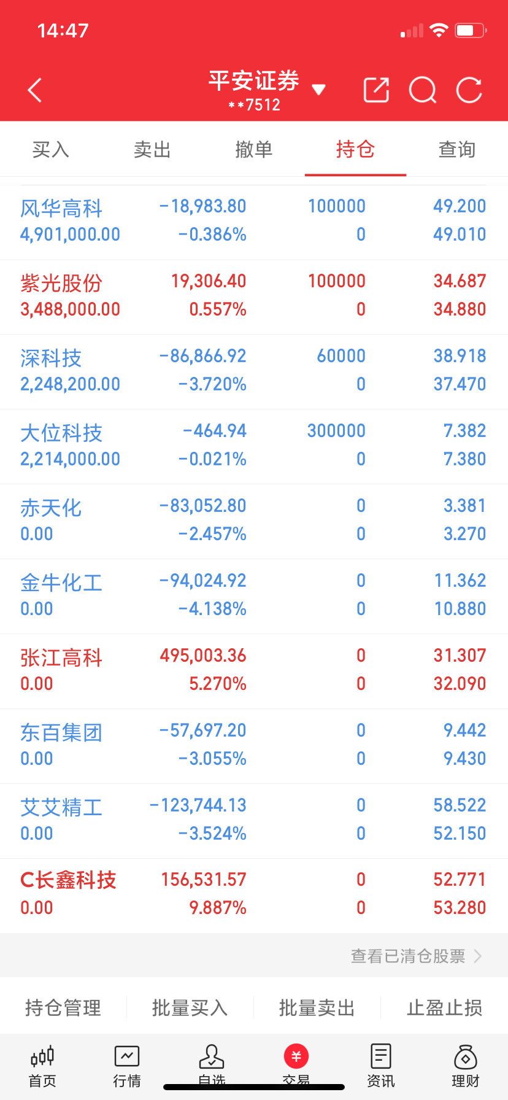Select the 张江高科 holding row
This screenshot has height=1100, width=508.
(254, 671)
